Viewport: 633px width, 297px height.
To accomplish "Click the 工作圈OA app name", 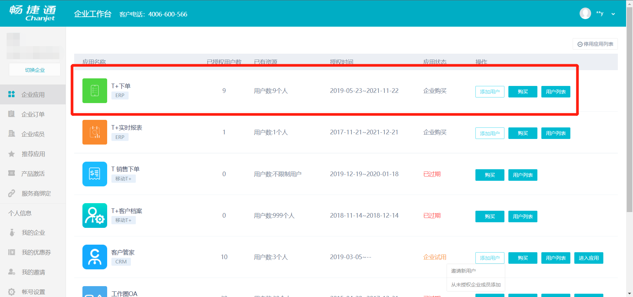I will tap(124, 294).
